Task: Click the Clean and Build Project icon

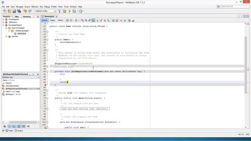Action: click(x=64, y=11)
